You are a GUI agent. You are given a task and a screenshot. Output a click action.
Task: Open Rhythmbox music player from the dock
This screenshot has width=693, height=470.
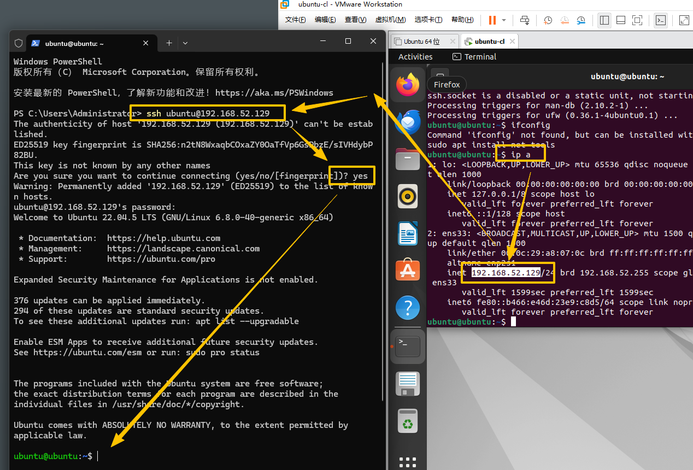pos(408,196)
